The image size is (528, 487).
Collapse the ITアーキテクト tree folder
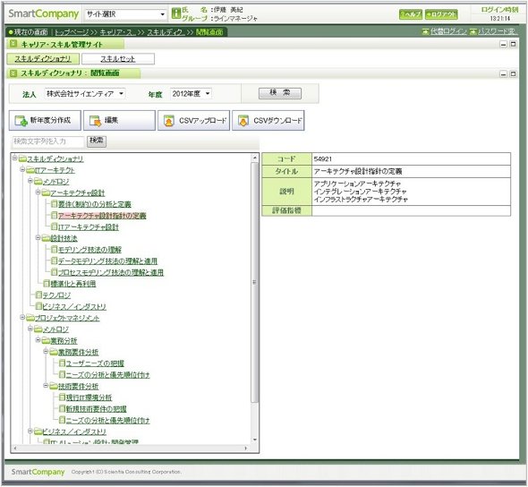(x=22, y=170)
